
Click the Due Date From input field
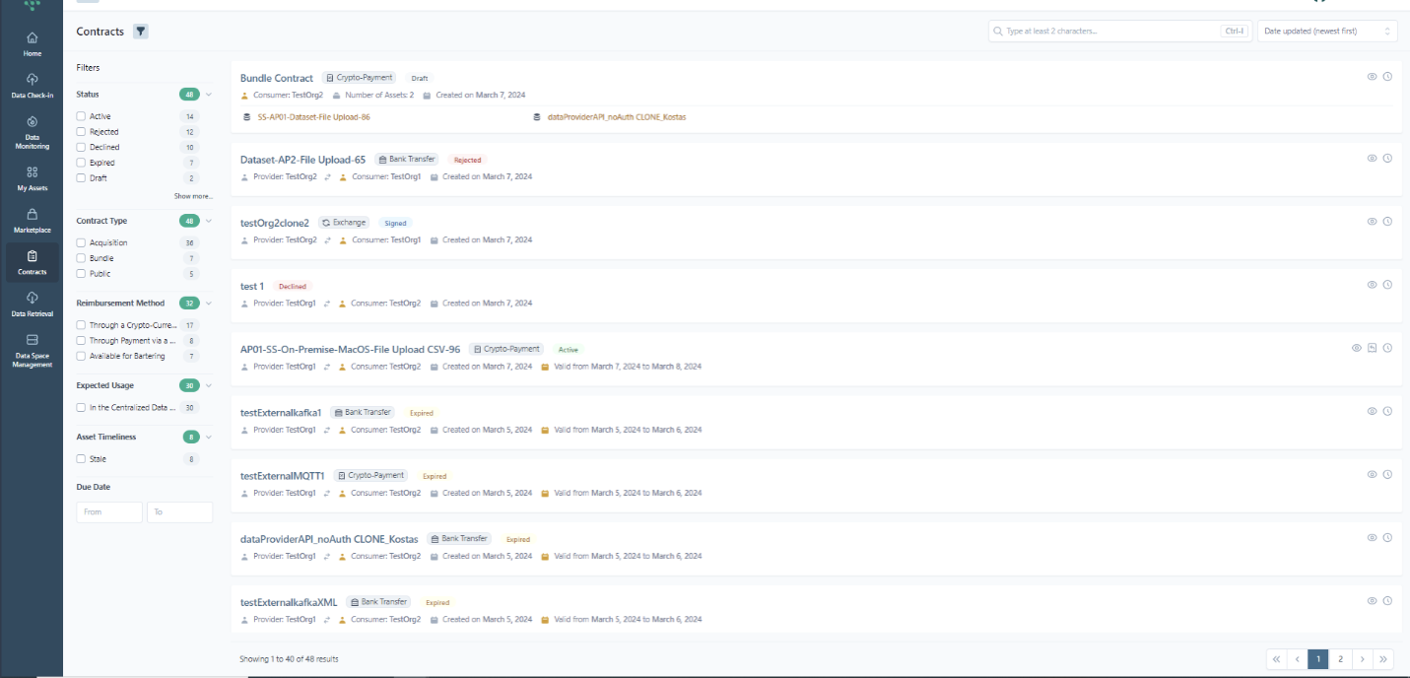(109, 512)
